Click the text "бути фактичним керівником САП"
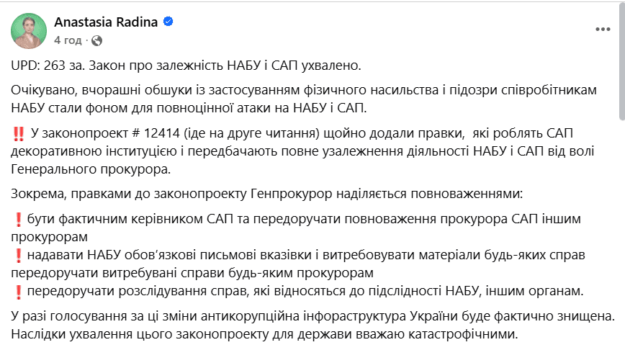 130,219
